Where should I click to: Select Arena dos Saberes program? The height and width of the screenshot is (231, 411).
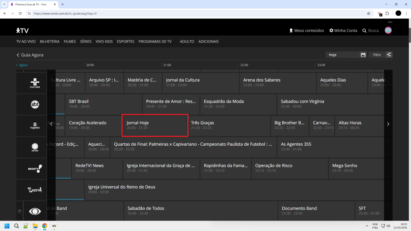point(277,83)
